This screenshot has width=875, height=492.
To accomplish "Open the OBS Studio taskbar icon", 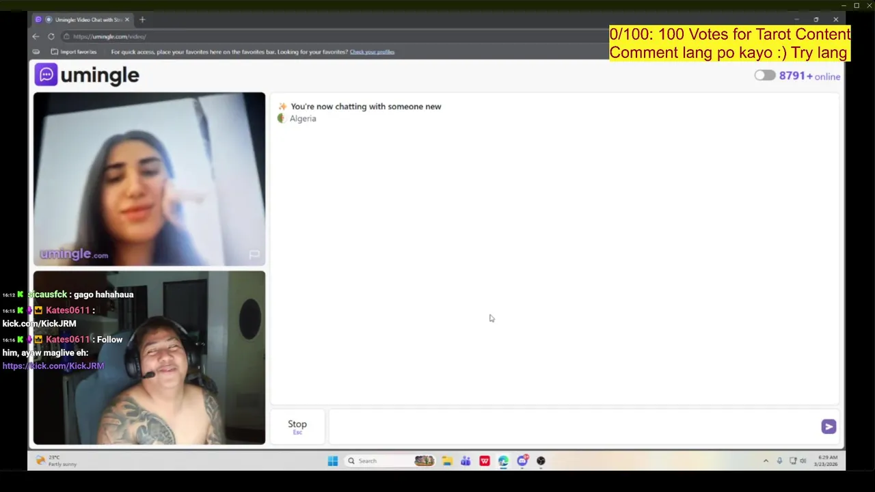I will pos(541,461).
